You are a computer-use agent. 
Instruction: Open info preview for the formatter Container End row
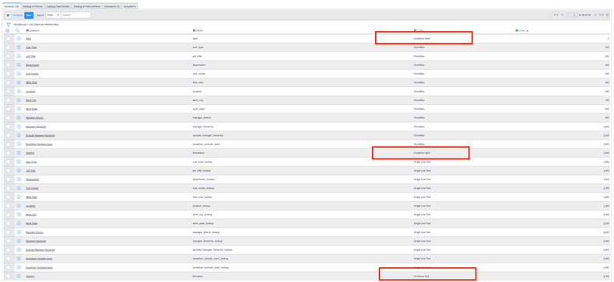[x=19, y=276]
